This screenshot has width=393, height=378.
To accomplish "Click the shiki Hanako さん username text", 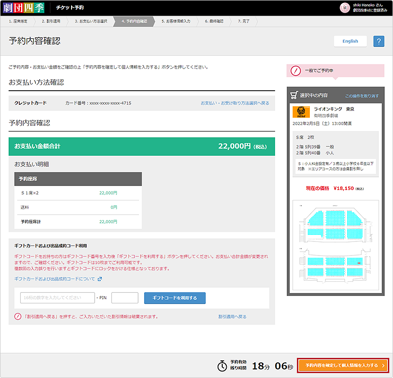I will tap(368, 5).
